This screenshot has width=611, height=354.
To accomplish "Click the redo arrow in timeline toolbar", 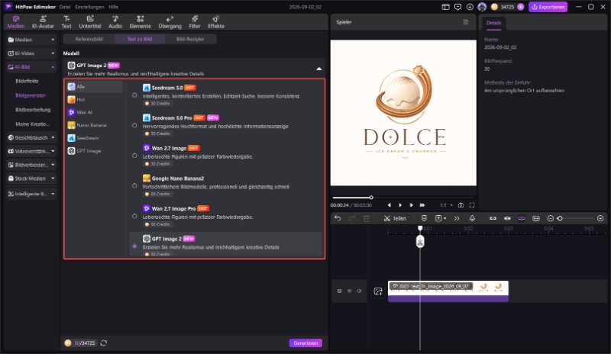I will coord(352,218).
